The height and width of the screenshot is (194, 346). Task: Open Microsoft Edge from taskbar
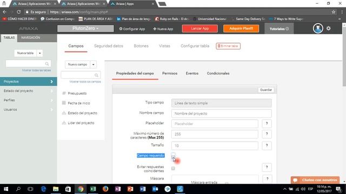point(43,189)
